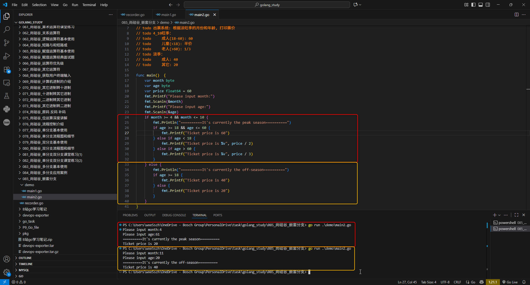Viewport: 530px width, 285px height.
Task: Click the golang_study command center search box
Action: pos(267,5)
